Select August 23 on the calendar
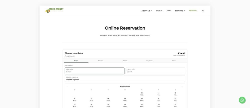 click(74, 105)
